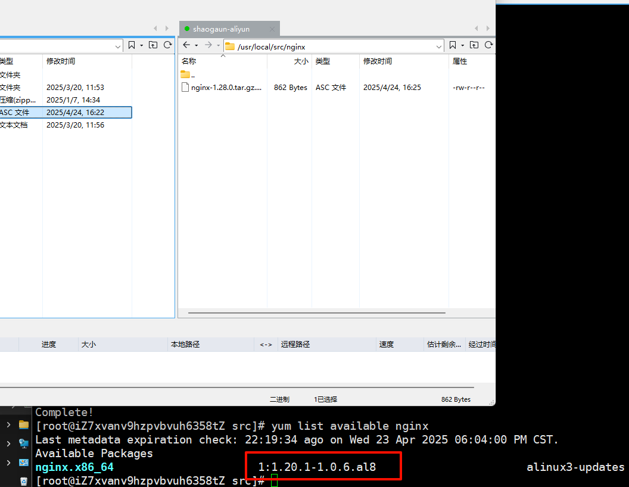Image resolution: width=629 pixels, height=487 pixels.
Task: Click transfer queue 远程路径 column header
Action: 327,345
